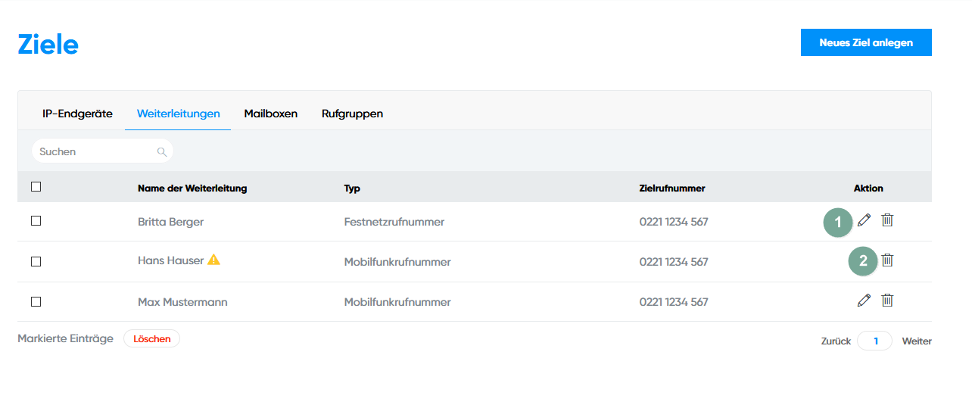Check the box for Britta Berger

point(36,221)
